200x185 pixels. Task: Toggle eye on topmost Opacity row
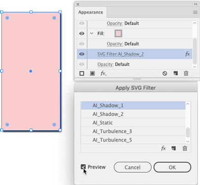(x=82, y=23)
